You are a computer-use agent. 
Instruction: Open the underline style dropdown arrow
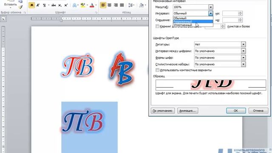(48, 5)
